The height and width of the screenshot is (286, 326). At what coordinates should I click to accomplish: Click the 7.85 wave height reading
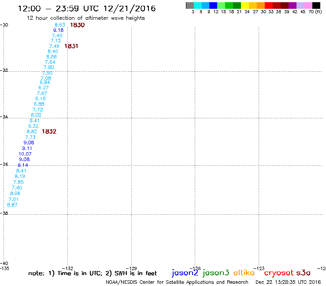(x=19, y=182)
